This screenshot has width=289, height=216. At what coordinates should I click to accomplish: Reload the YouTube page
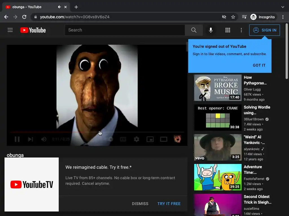pos(24,17)
